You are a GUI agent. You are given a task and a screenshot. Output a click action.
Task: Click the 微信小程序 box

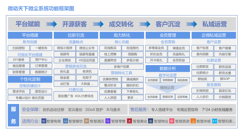pyautogui.click(x=65, y=48)
